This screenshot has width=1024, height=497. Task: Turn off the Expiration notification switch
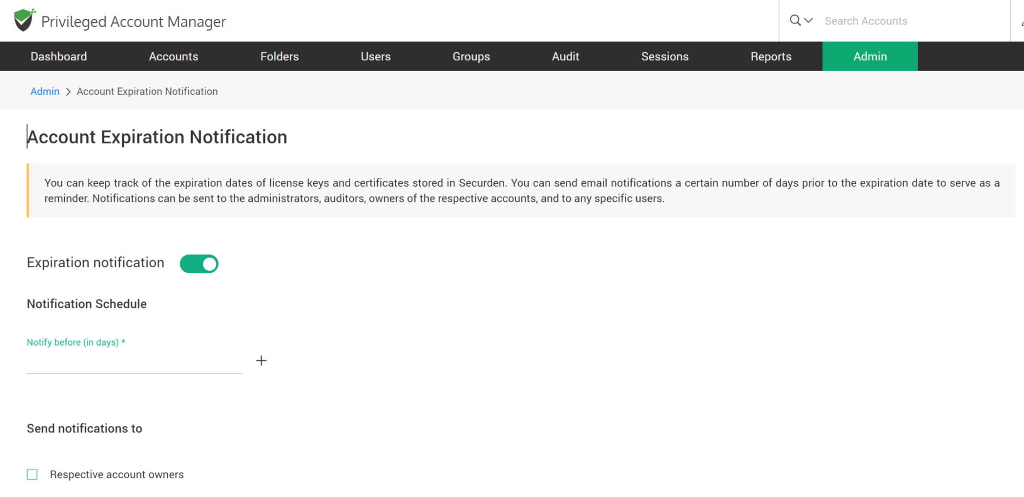(x=199, y=264)
